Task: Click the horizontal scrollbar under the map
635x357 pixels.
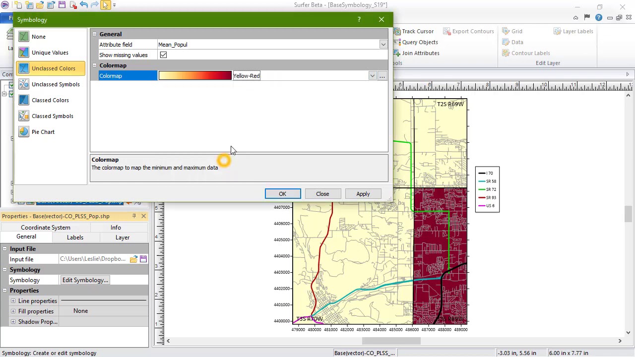Action: click(x=392, y=341)
